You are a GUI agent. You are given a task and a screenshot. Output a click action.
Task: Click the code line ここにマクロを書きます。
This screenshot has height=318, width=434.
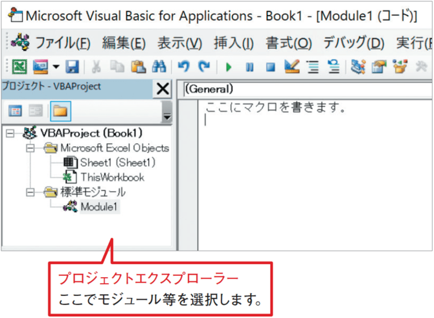276,108
